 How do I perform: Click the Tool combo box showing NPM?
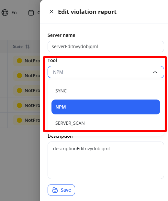[106, 72]
